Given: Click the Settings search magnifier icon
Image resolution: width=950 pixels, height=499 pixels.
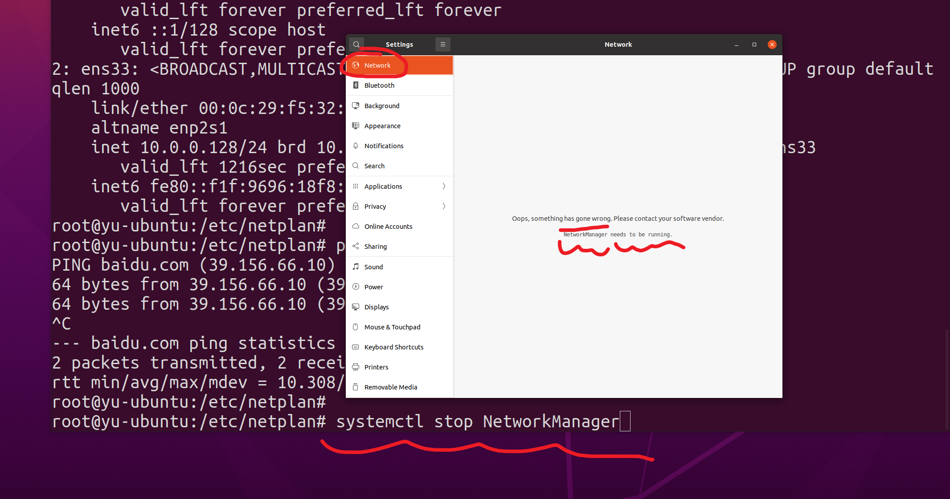Looking at the screenshot, I should [356, 45].
